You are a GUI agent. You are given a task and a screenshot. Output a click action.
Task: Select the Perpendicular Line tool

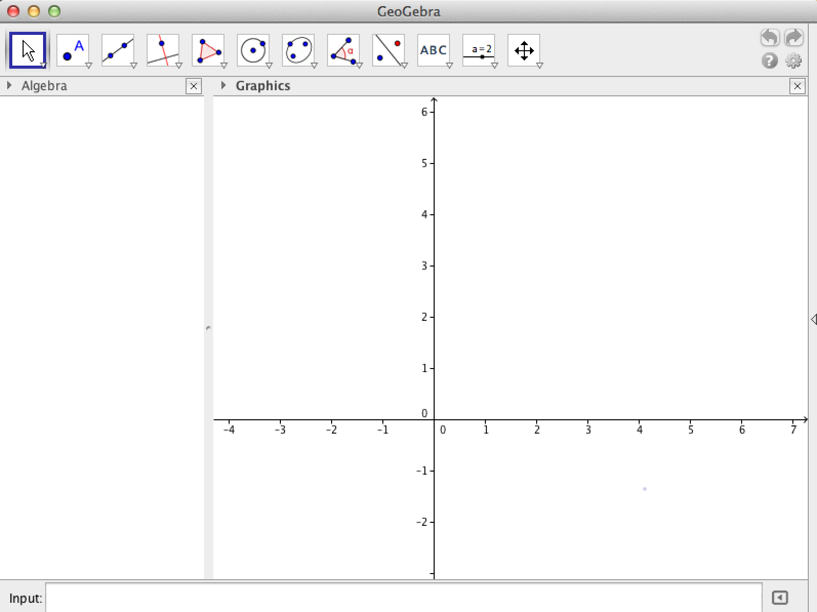coord(162,50)
